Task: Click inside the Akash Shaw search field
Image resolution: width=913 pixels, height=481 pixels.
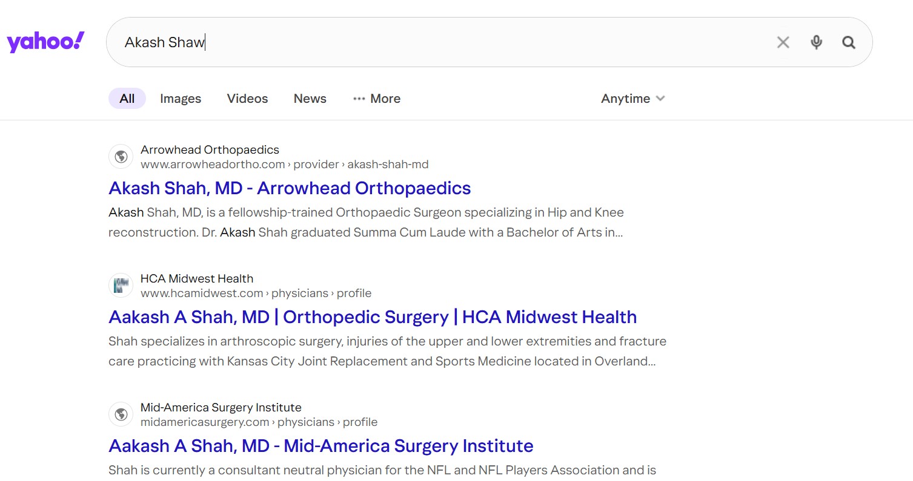Action: (424, 42)
